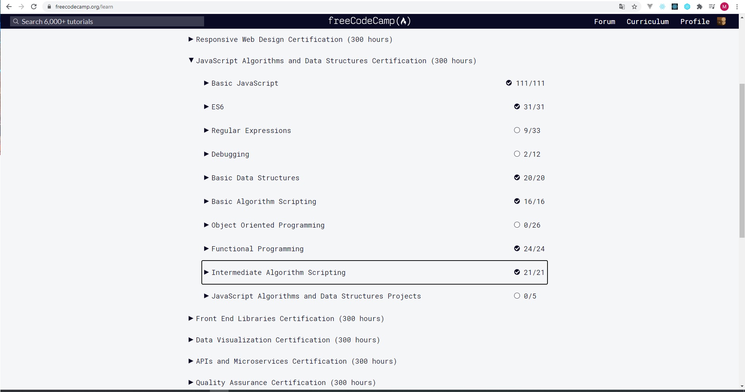The width and height of the screenshot is (745, 392).
Task: Reload the freeCodeCamp page
Action: (34, 7)
